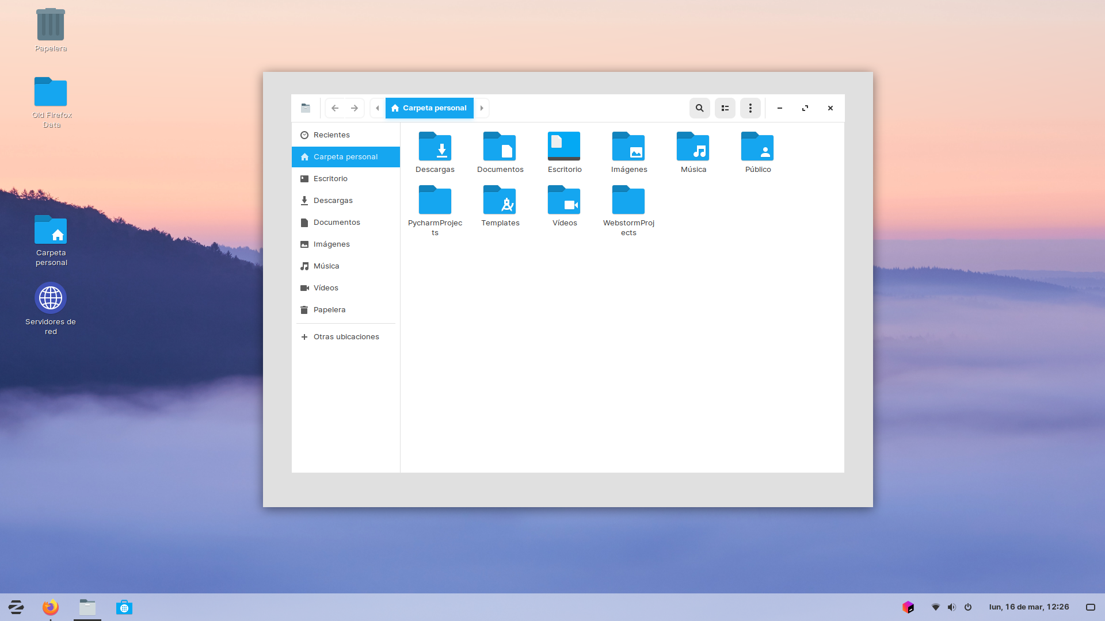Image resolution: width=1105 pixels, height=621 pixels.
Task: Go forward with right arrow button
Action: pyautogui.click(x=355, y=108)
